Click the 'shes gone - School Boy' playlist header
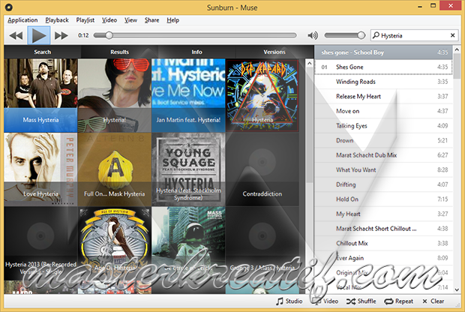The height and width of the screenshot is (312, 465). [x=383, y=52]
